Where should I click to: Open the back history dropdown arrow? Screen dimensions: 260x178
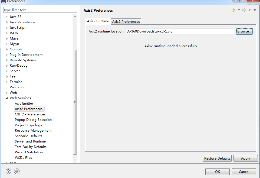click(x=239, y=10)
